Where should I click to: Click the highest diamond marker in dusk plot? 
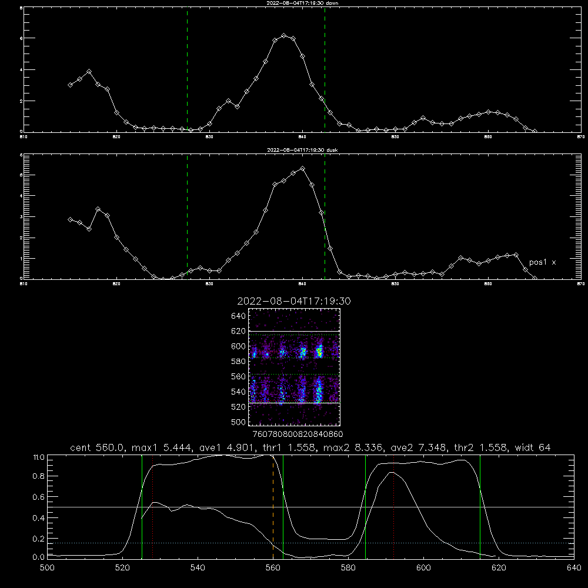(x=303, y=168)
